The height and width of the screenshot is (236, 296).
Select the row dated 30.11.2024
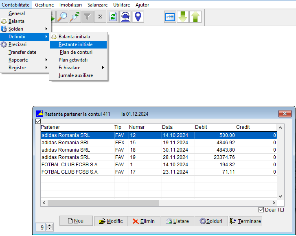click(158, 150)
